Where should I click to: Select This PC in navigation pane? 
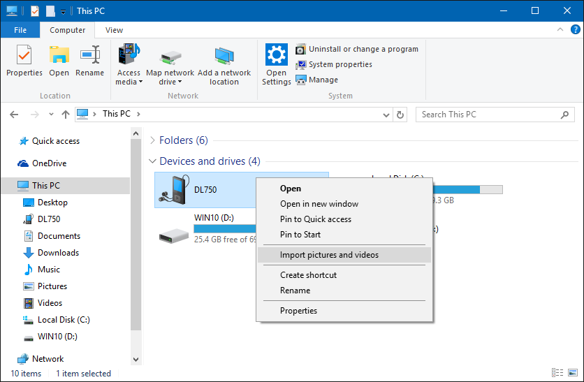tap(66, 186)
